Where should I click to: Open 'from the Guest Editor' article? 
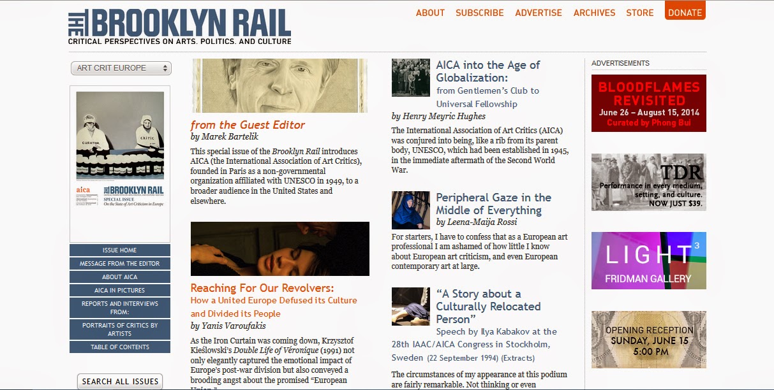(248, 125)
